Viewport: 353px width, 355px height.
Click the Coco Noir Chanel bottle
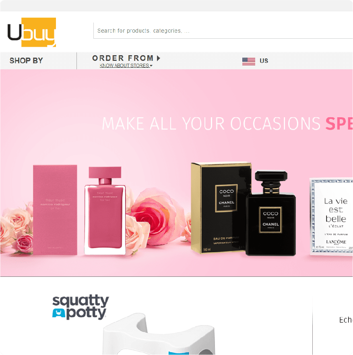270,213
